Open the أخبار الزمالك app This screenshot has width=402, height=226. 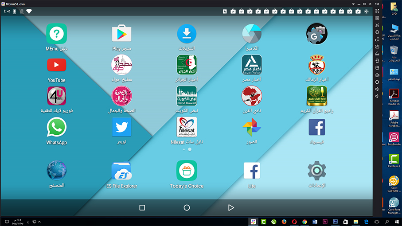[317, 65]
